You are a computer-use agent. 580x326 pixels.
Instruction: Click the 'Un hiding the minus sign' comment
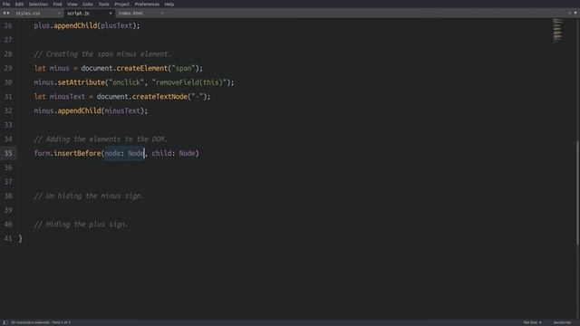pyautogui.click(x=89, y=196)
